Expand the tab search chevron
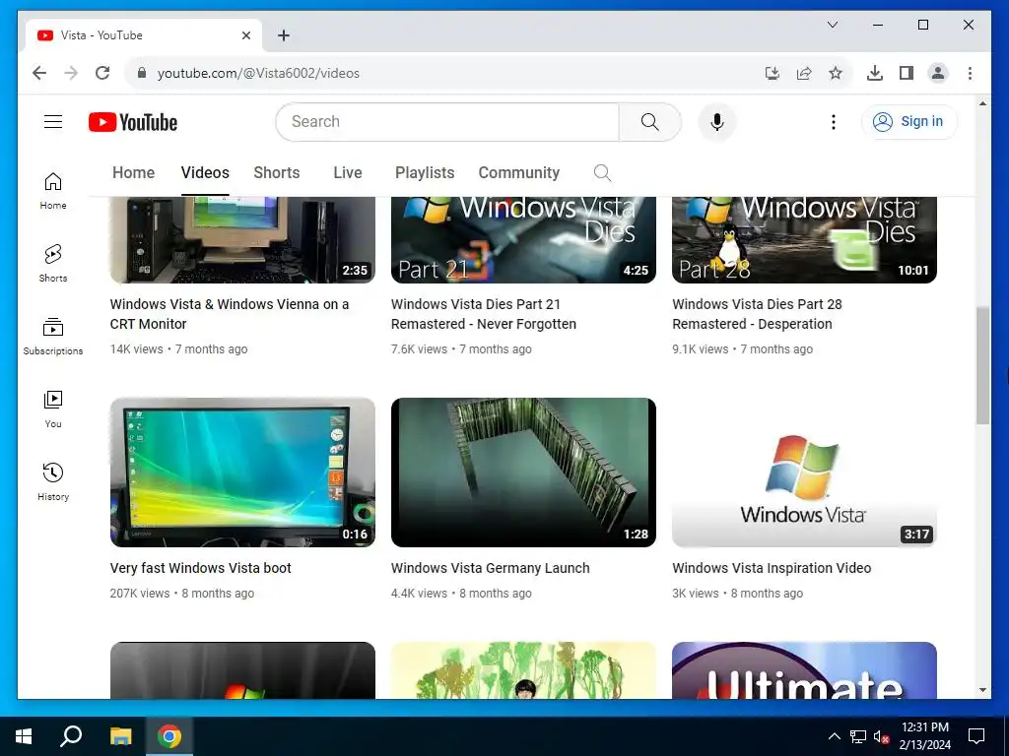 [x=832, y=25]
